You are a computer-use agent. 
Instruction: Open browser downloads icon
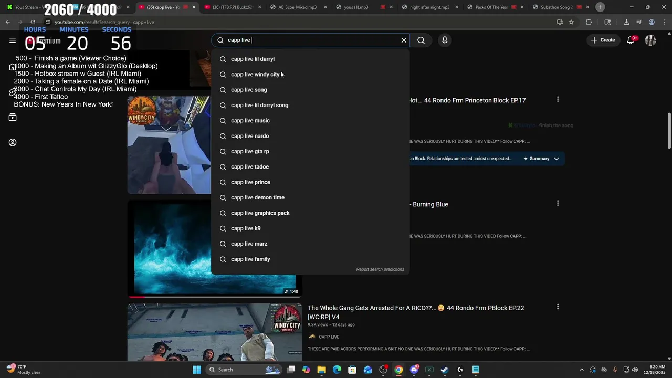626,22
